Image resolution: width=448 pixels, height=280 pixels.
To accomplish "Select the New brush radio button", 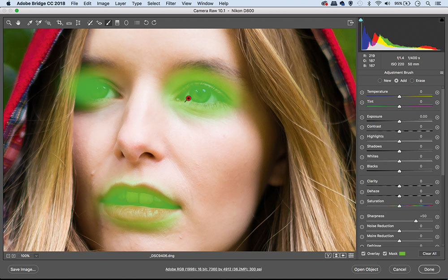I will pos(380,81).
